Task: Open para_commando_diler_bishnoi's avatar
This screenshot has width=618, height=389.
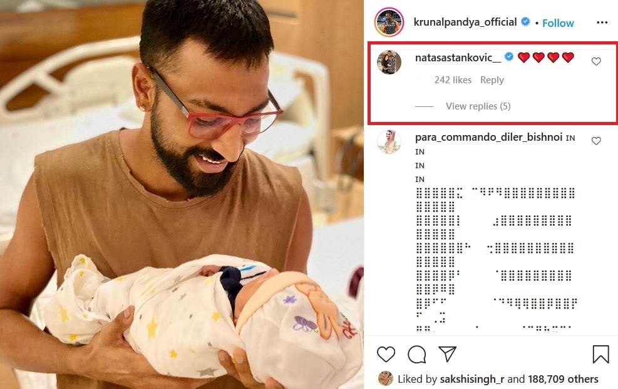Action: click(x=389, y=141)
